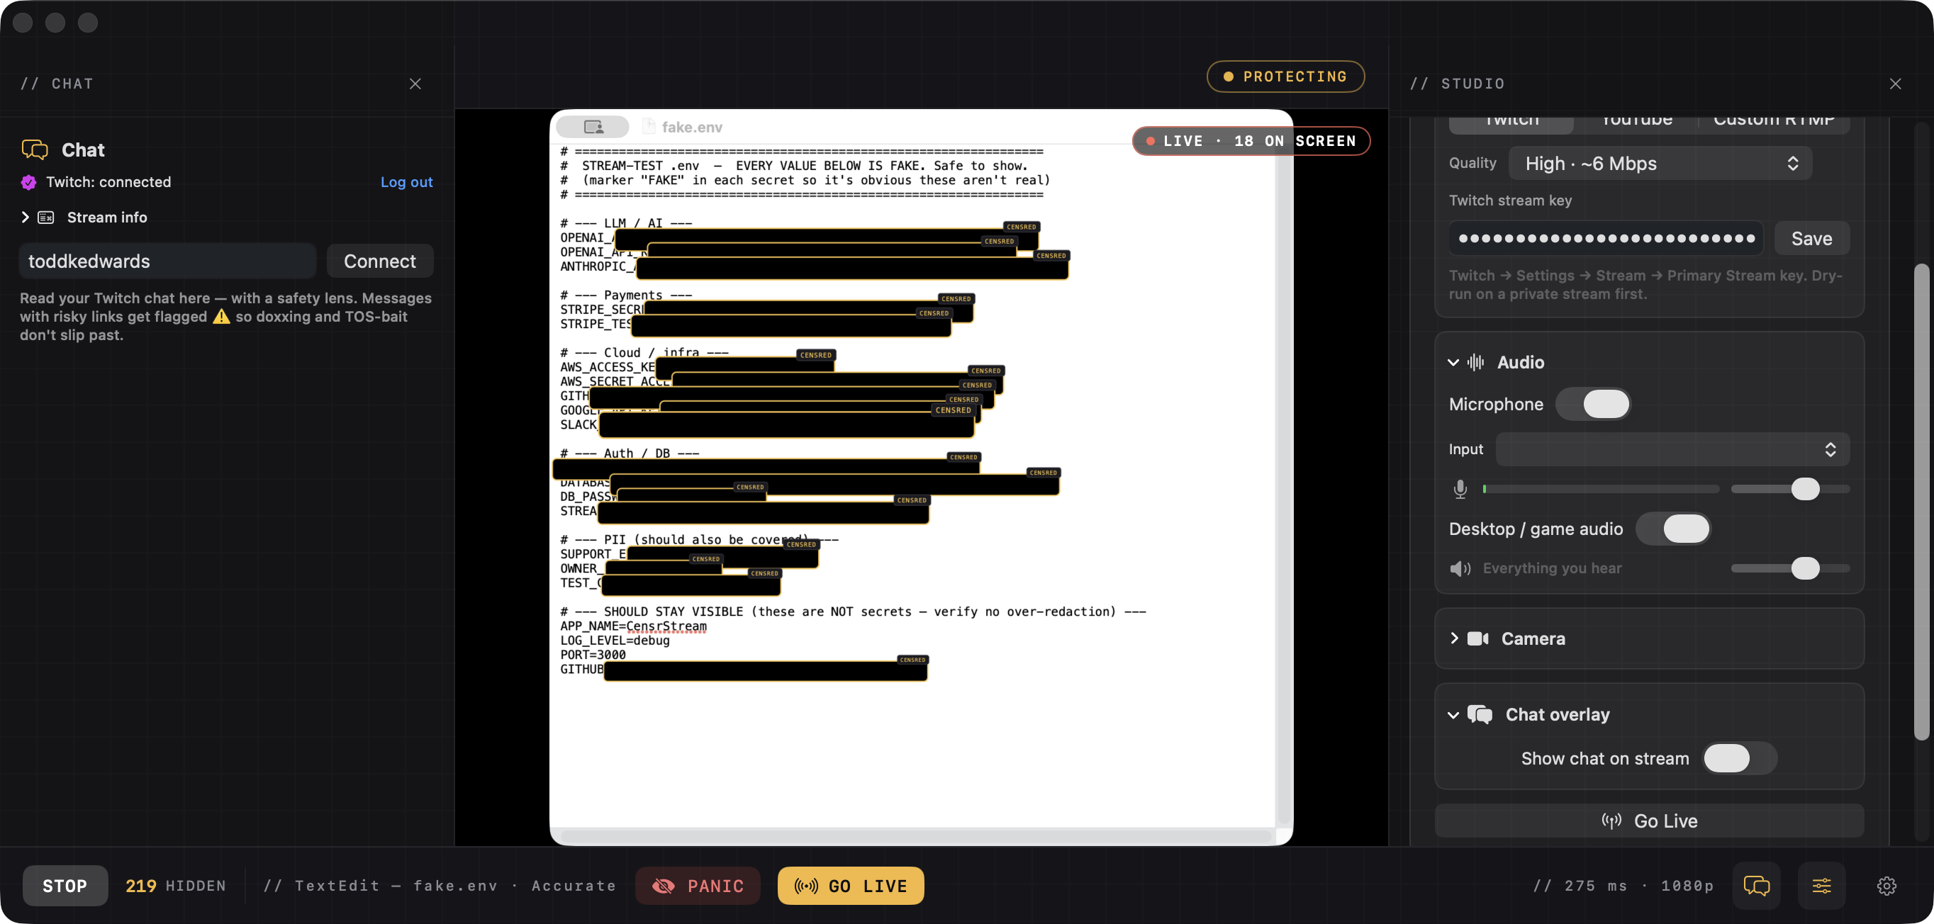Click the Twitch stream key field

(x=1606, y=239)
